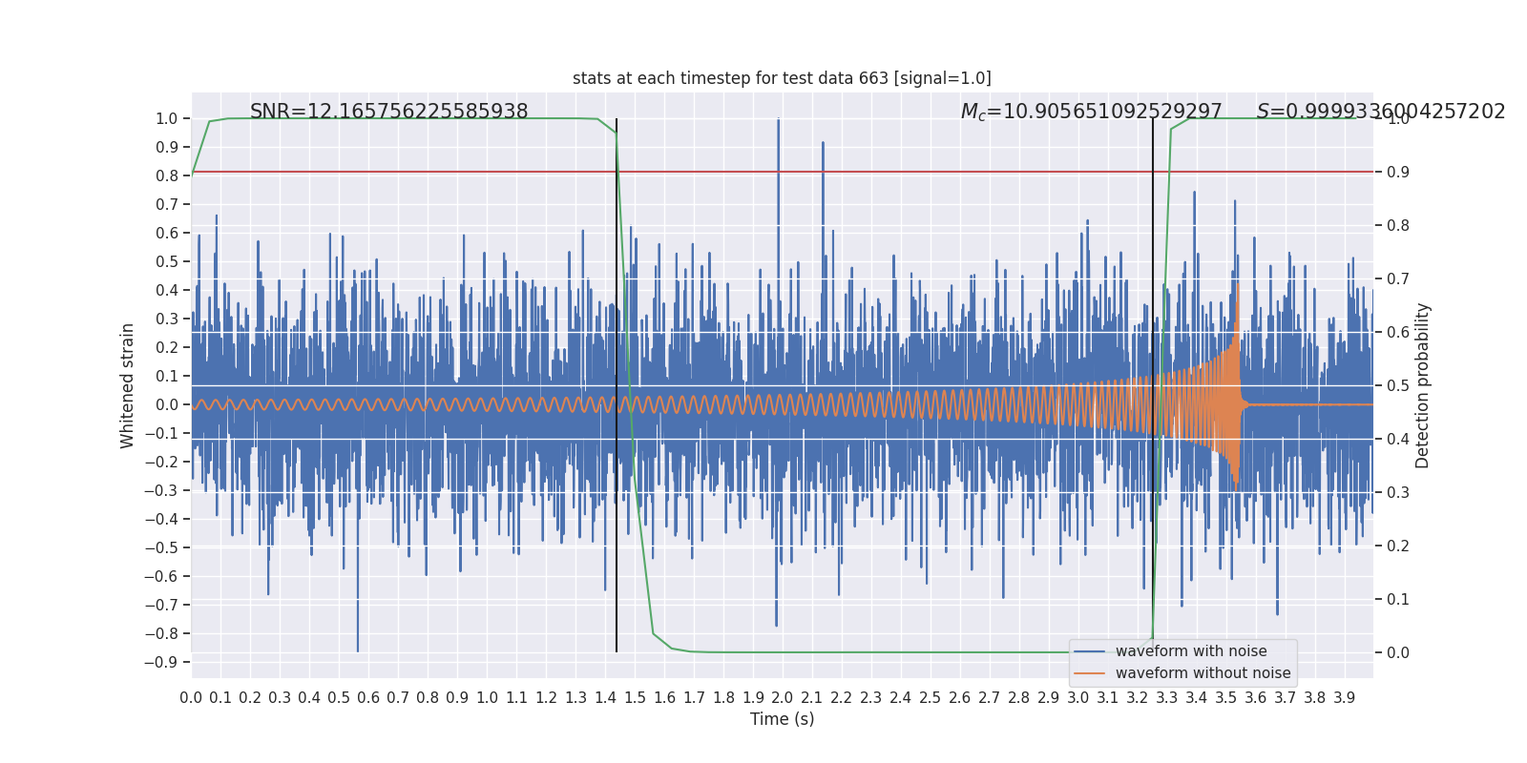1527x763 pixels.
Task: Click the −0.4 tick on the Whitened strain axis
Action: pos(161,520)
